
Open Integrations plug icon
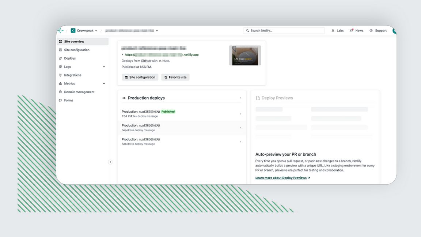60,75
